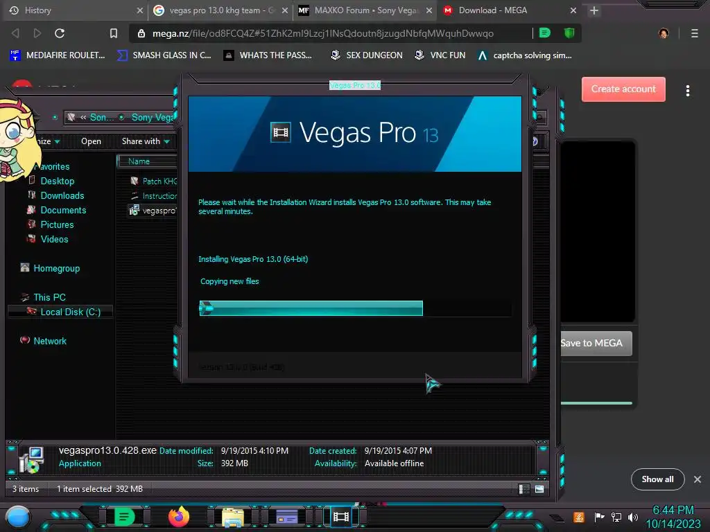Click the Open button in Explorer toolbar
The width and height of the screenshot is (710, 532).
(x=91, y=141)
